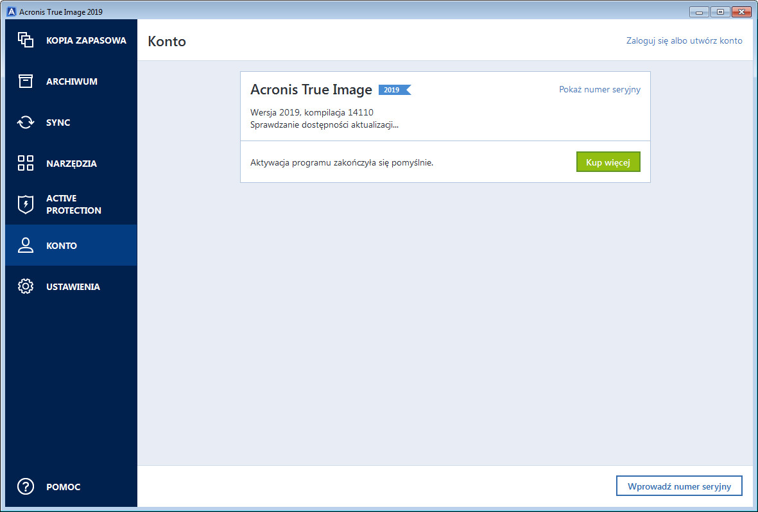Click the Pomoc question mark icon
The height and width of the screenshot is (512, 758).
click(x=26, y=486)
